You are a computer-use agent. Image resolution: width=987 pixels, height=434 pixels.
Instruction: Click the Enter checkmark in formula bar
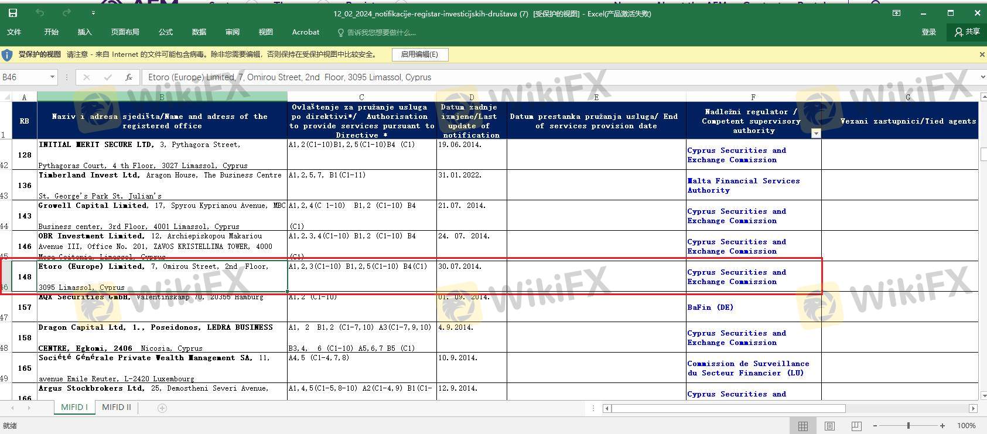(x=108, y=77)
